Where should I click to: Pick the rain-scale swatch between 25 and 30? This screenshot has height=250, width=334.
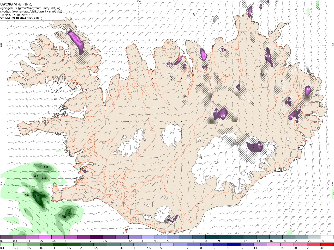314,244
